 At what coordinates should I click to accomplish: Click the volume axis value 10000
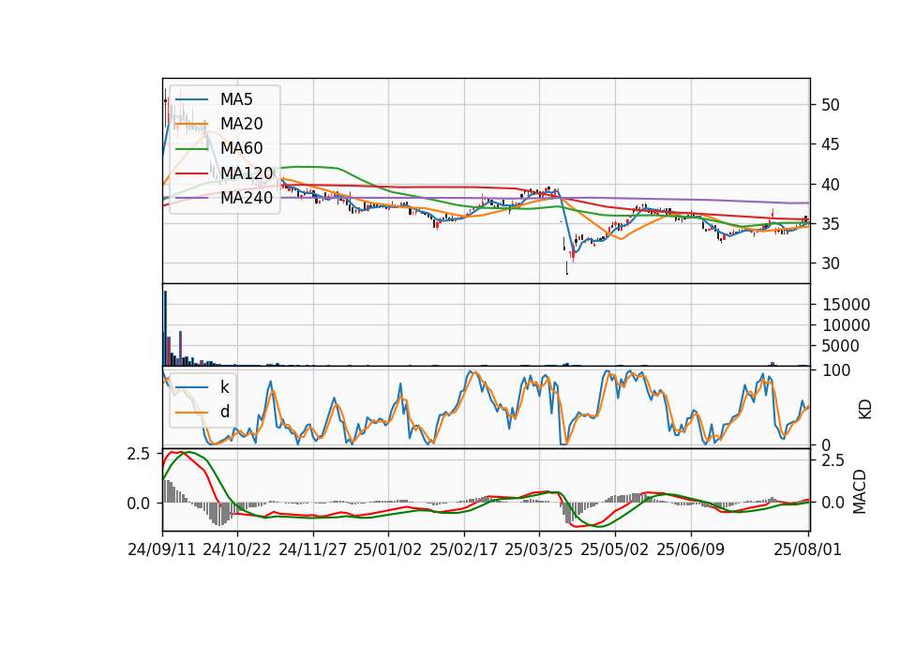[x=846, y=325]
